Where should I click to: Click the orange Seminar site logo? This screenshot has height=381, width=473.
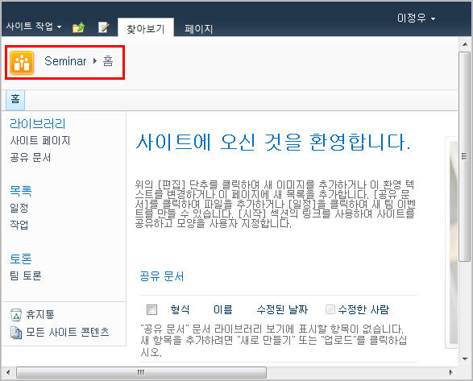pos(22,63)
